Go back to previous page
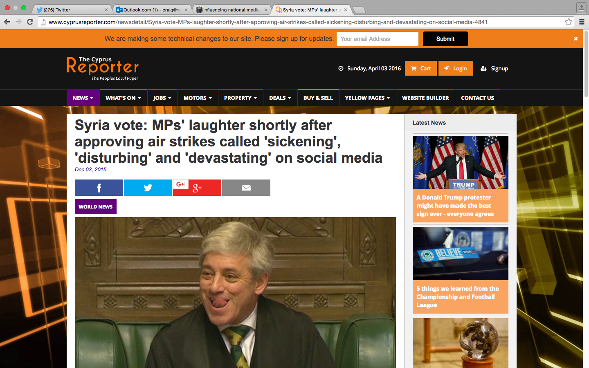 7,22
